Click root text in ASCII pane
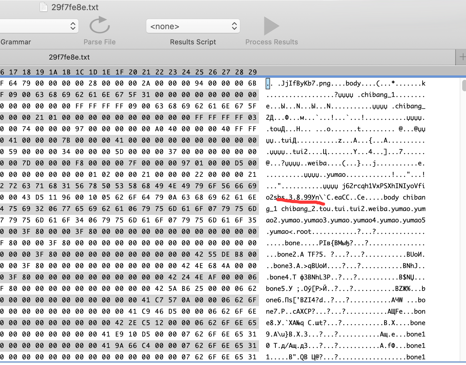 pyautogui.click(x=304, y=232)
